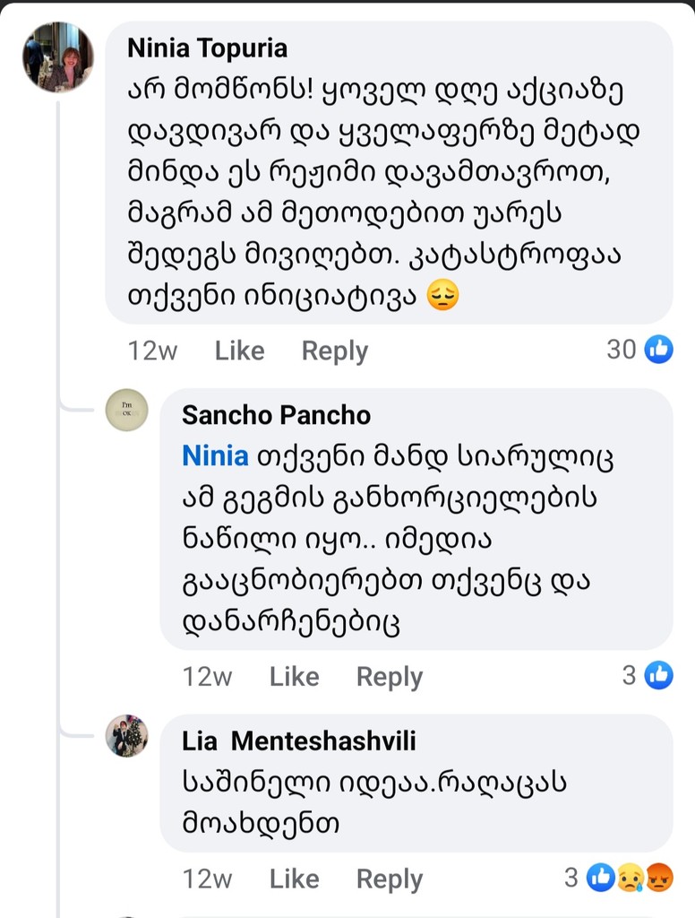Click the blue like reaction on Lia Menteshashvili's reply
The height and width of the screenshot is (918, 695).
pos(600,878)
